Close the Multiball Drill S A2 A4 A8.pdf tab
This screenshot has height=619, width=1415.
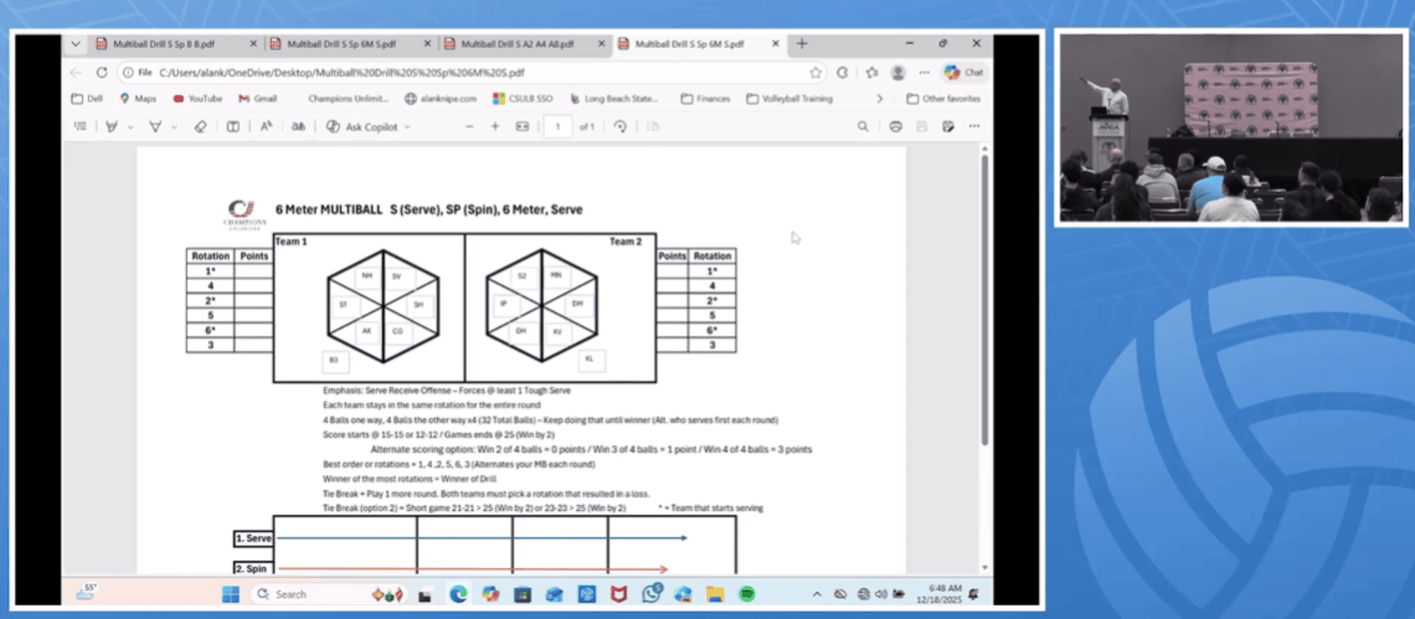coord(601,44)
